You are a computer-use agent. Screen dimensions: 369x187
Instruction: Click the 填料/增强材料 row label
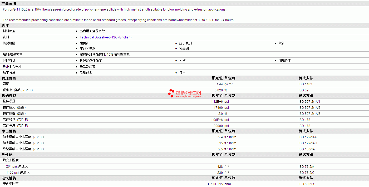tap(13, 55)
